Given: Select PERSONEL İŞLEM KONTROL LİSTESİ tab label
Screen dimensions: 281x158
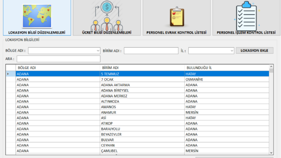Looking at the screenshot, I should pos(246,33).
